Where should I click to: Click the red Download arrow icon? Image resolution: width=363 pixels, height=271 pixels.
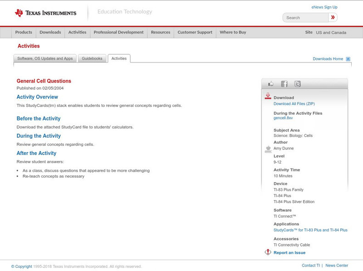pyautogui.click(x=267, y=96)
